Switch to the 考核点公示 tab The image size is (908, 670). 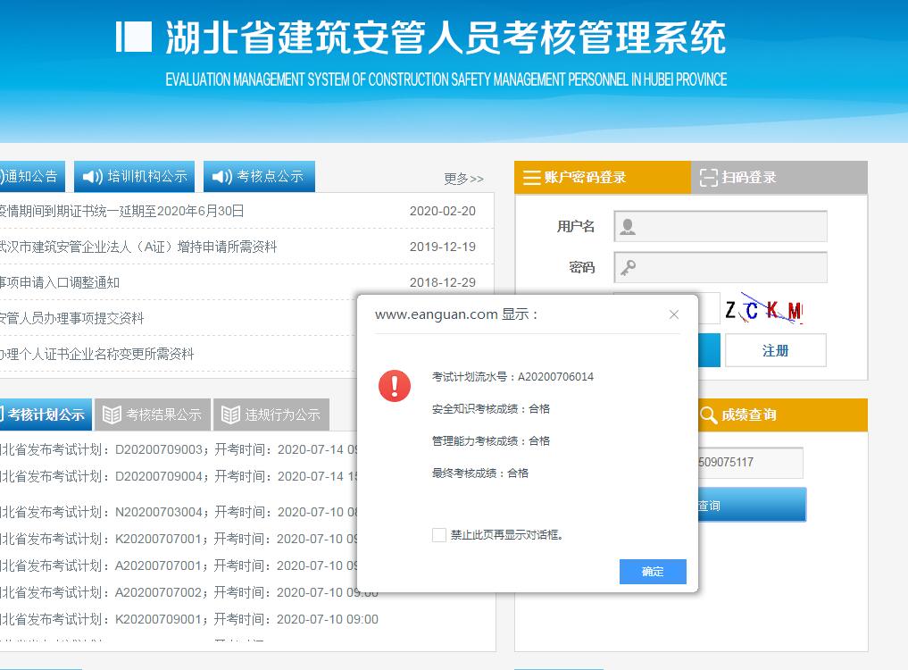tap(259, 176)
